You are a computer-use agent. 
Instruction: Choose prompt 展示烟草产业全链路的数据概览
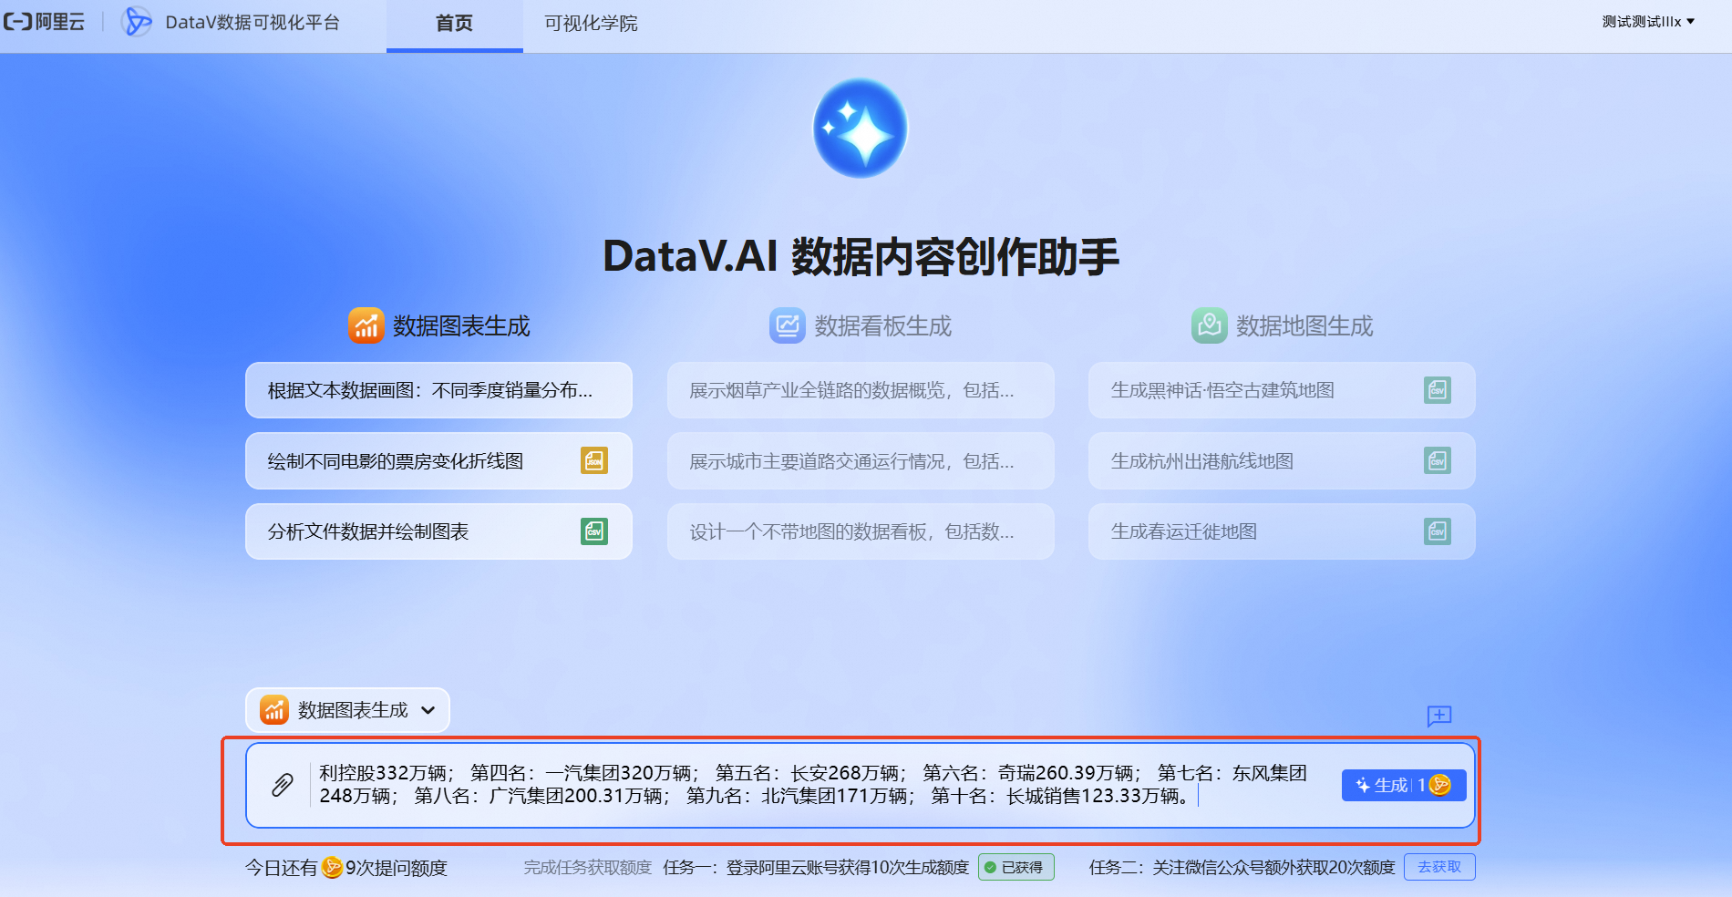pyautogui.click(x=861, y=390)
